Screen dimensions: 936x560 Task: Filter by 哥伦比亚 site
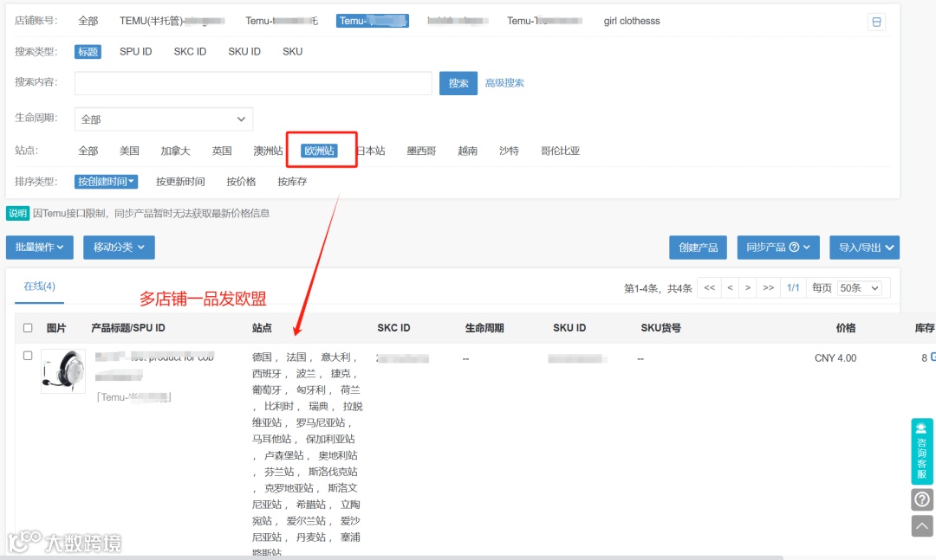tap(560, 151)
